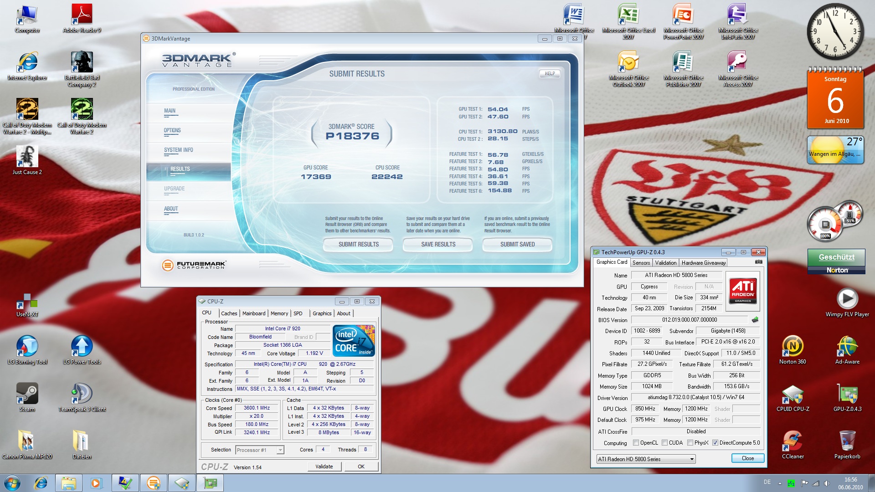
Task: Click volume icon in system tray
Action: click(827, 483)
